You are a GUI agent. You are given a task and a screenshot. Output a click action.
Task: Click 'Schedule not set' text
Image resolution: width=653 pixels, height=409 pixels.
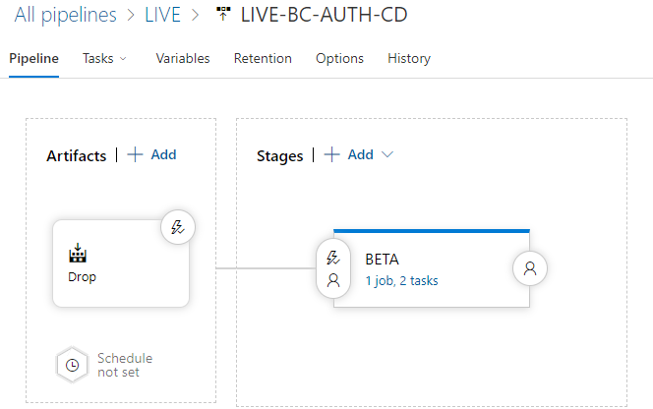click(x=125, y=366)
